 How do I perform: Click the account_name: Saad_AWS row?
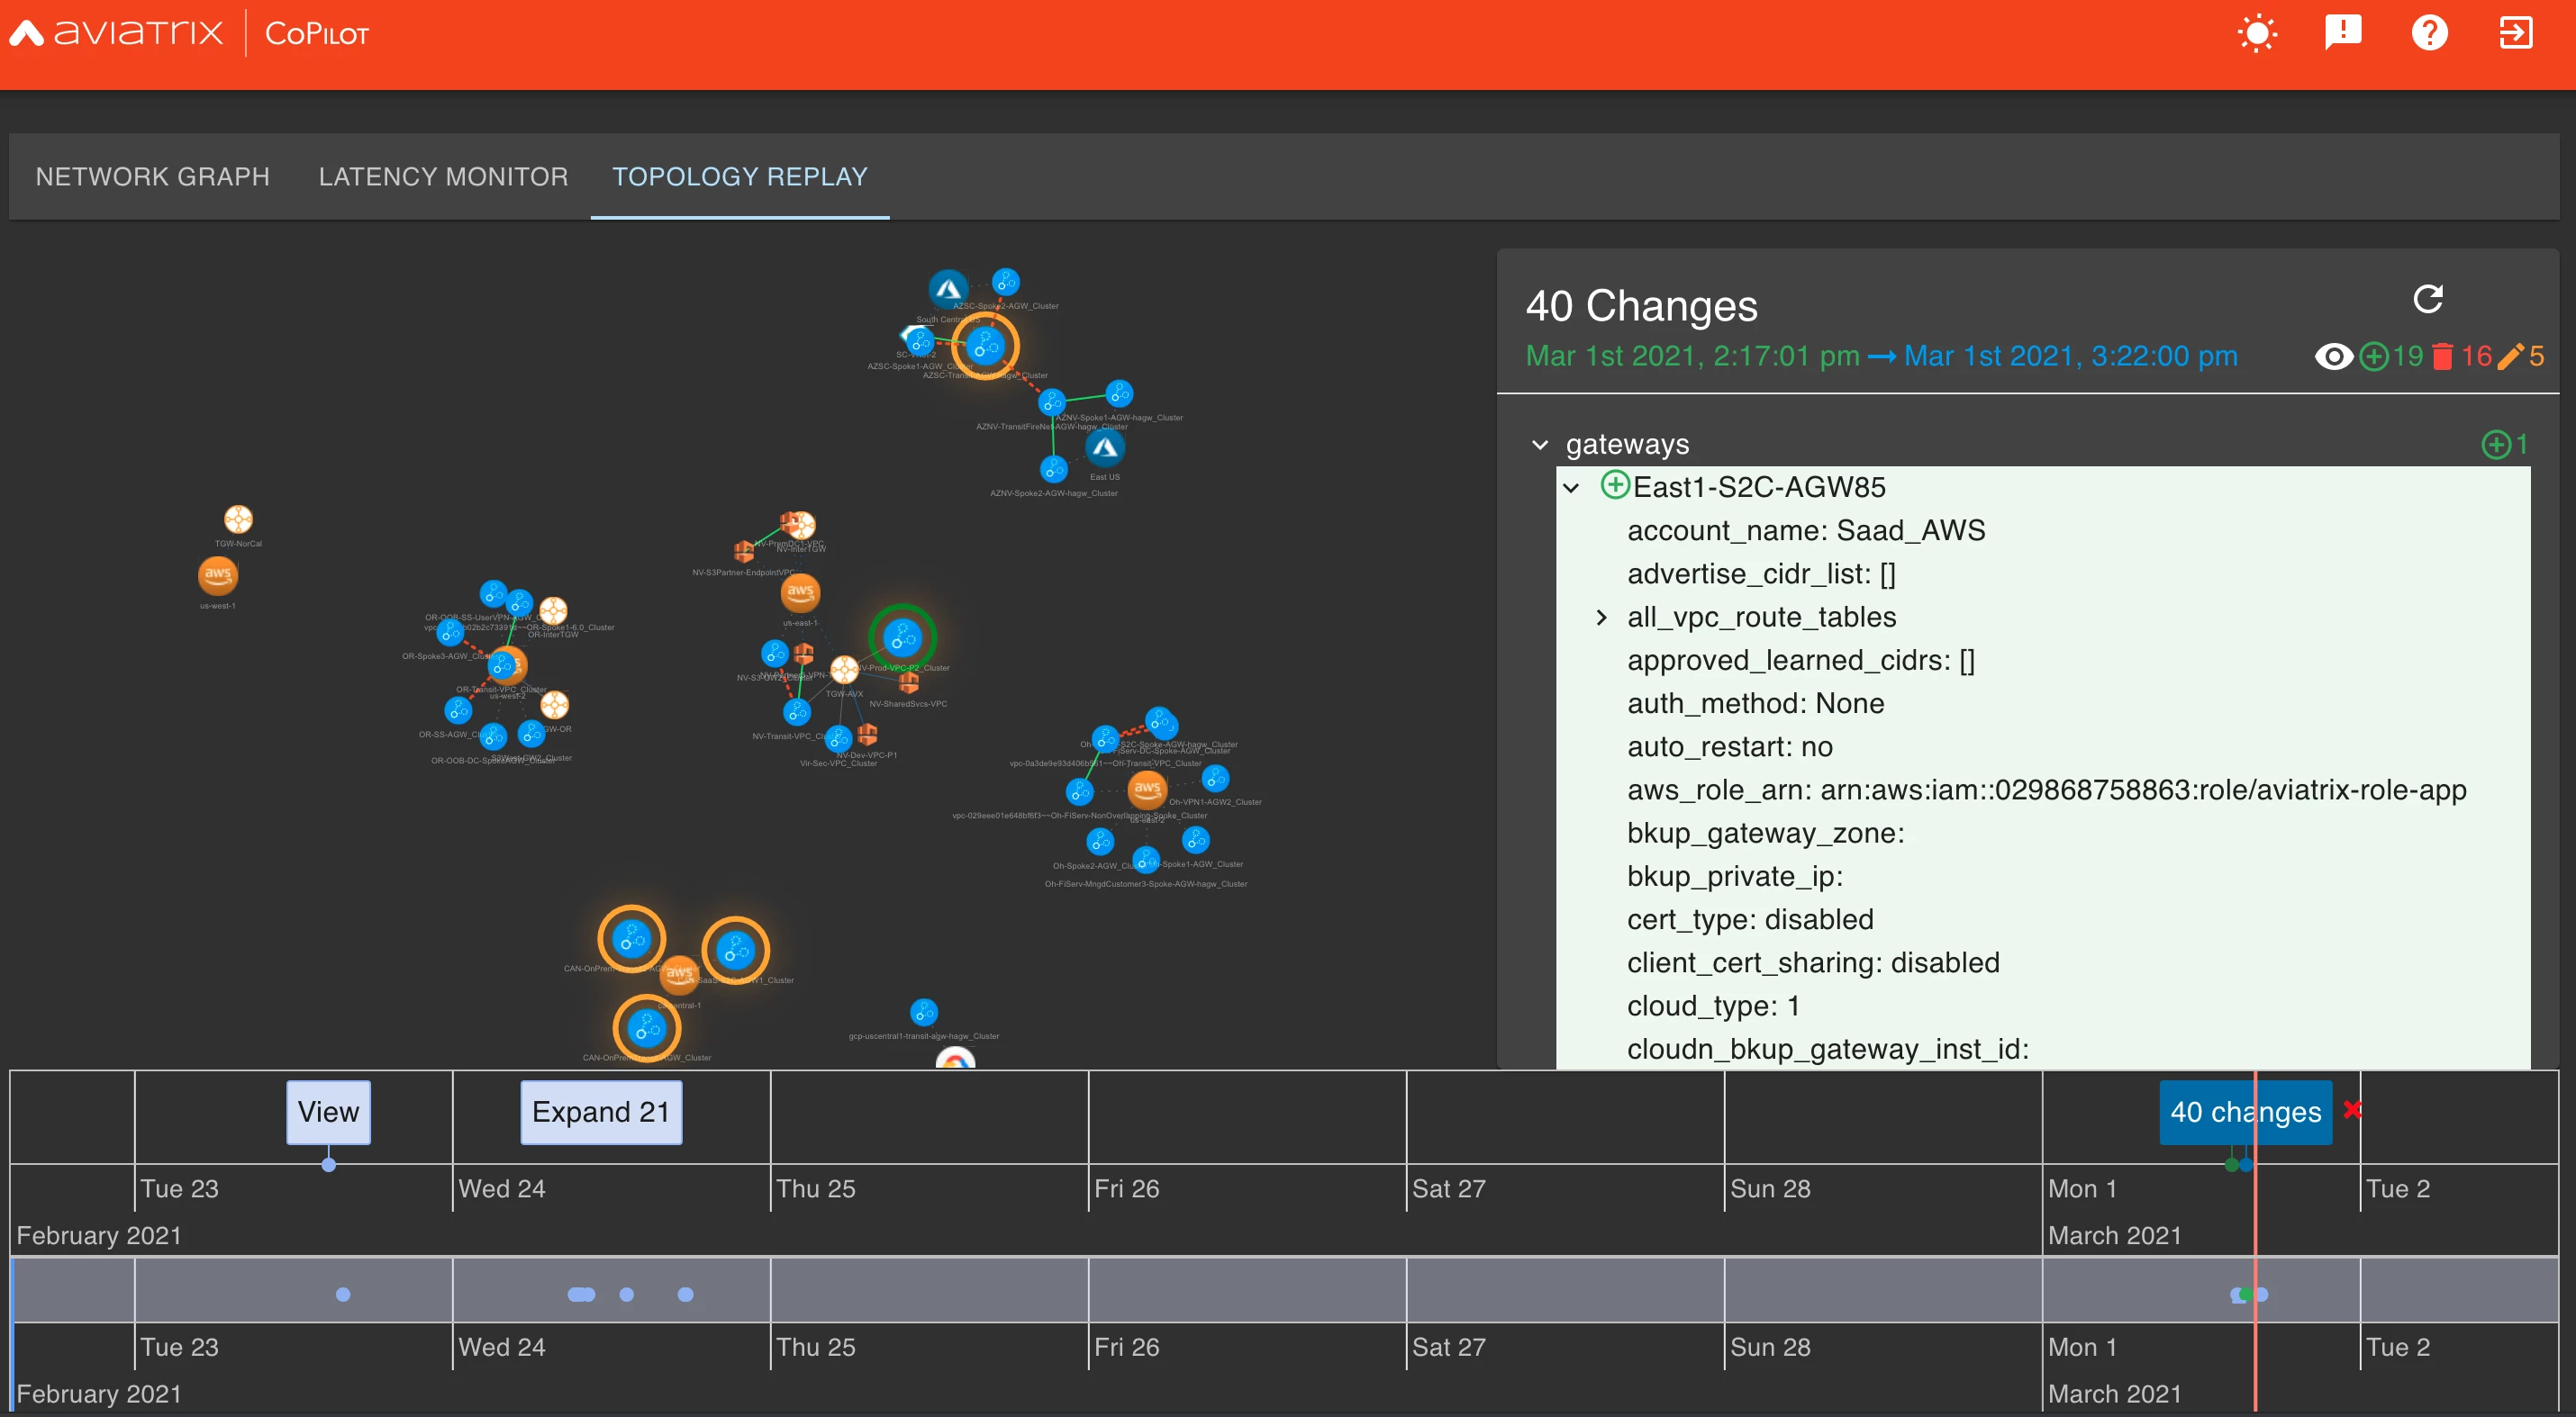click(1806, 530)
